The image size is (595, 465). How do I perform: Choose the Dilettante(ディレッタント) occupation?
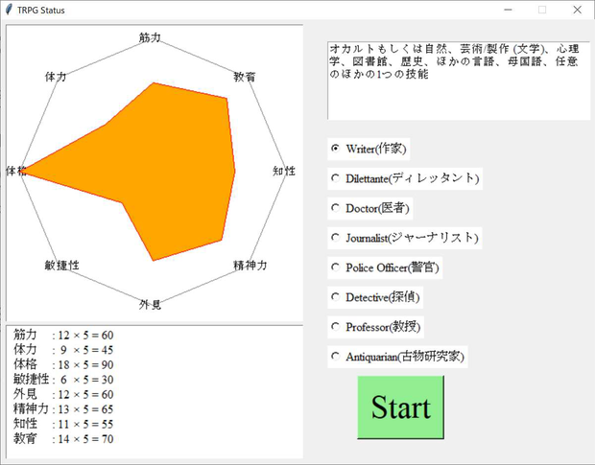(405, 178)
